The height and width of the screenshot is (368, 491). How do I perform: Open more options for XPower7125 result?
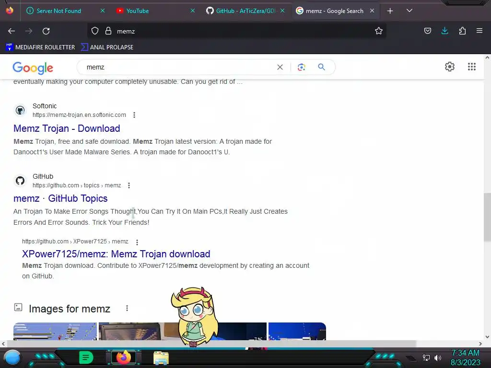pyautogui.click(x=137, y=242)
